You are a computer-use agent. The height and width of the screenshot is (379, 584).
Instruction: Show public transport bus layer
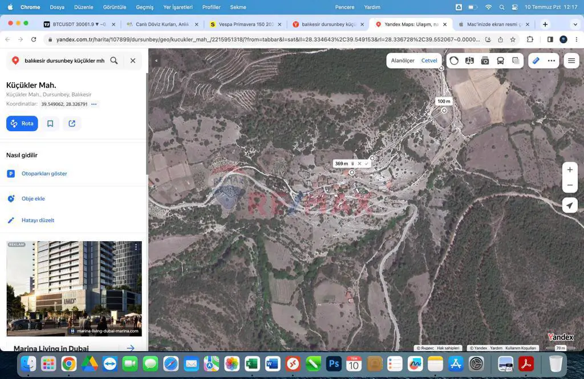coord(500,60)
